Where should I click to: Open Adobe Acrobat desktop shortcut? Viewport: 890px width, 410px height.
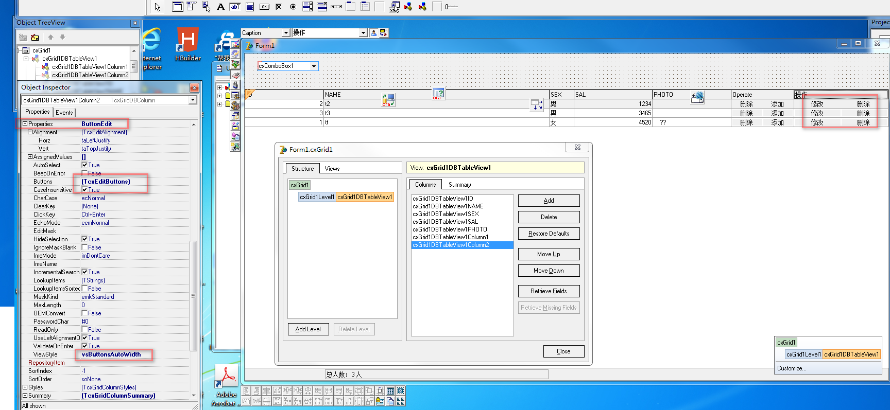click(x=226, y=385)
